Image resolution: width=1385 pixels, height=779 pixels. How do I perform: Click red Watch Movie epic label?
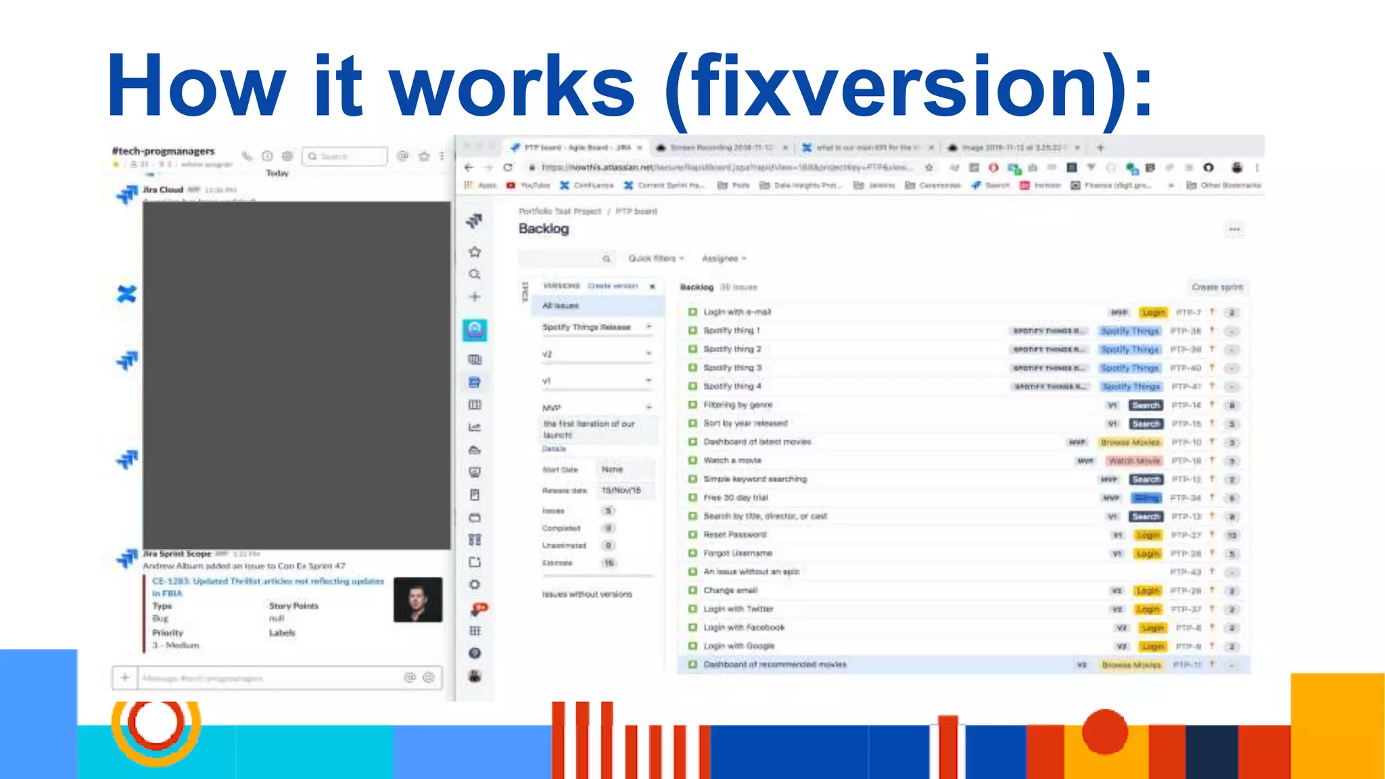tap(1134, 461)
